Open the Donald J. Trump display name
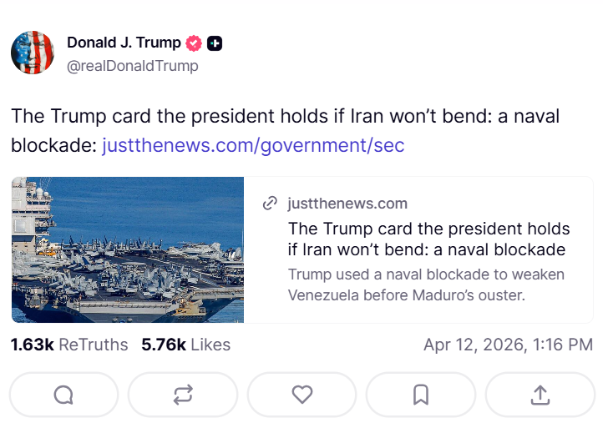 pyautogui.click(x=124, y=43)
